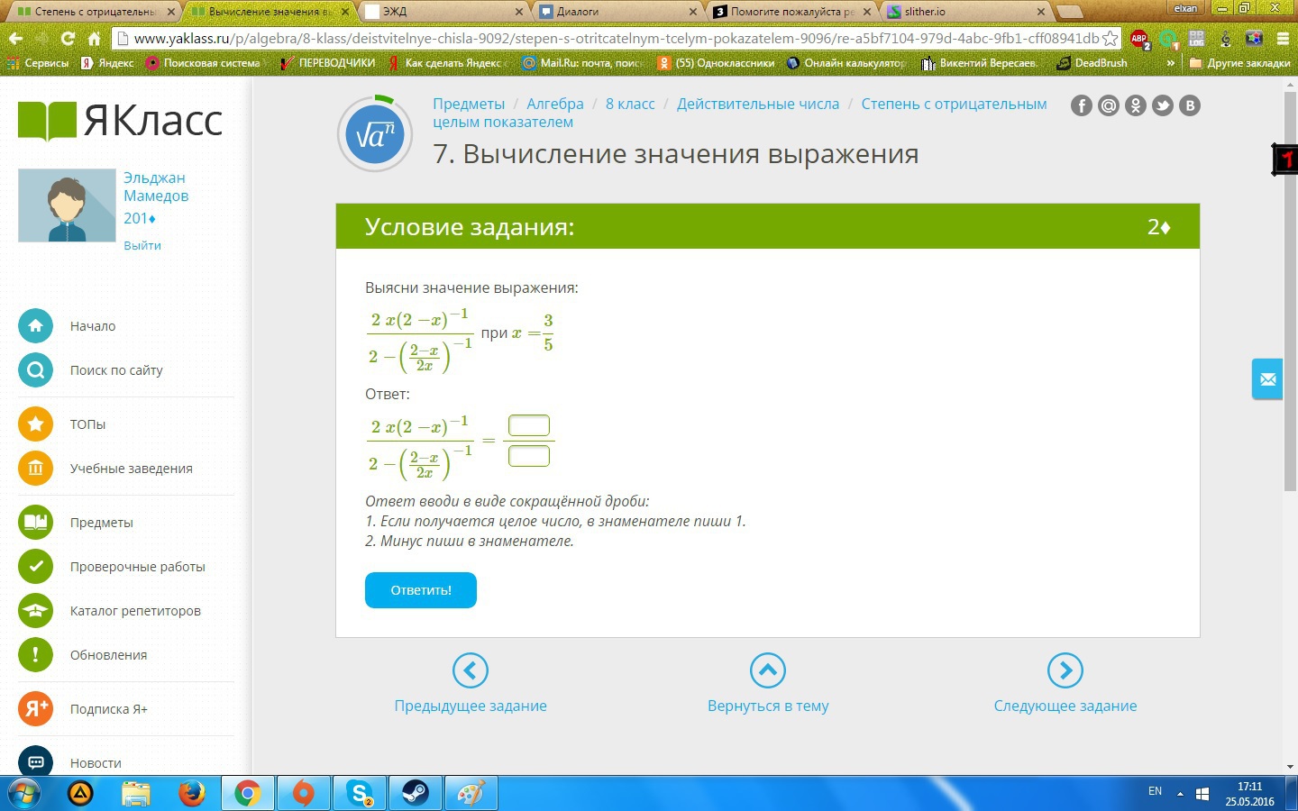Click the envelope feedback icon on right edge
The height and width of the screenshot is (811, 1298).
tap(1267, 379)
